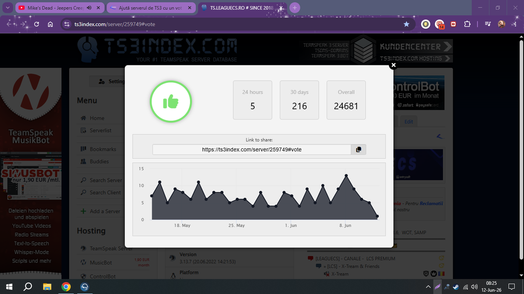Open Serverlist in the site menu

(101, 130)
